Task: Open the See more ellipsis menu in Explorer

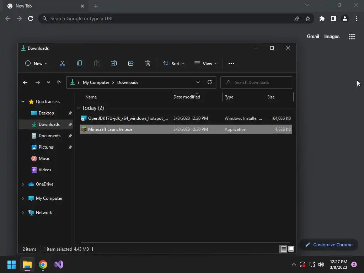Action: tap(231, 63)
